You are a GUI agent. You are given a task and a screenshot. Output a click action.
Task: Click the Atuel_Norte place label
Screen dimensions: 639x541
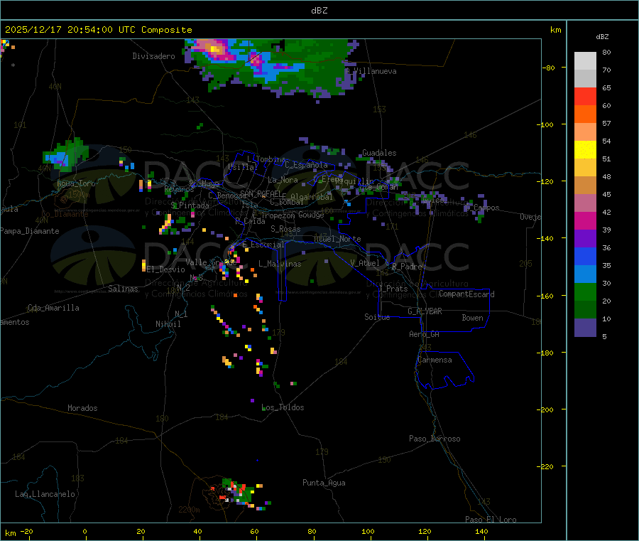337,239
